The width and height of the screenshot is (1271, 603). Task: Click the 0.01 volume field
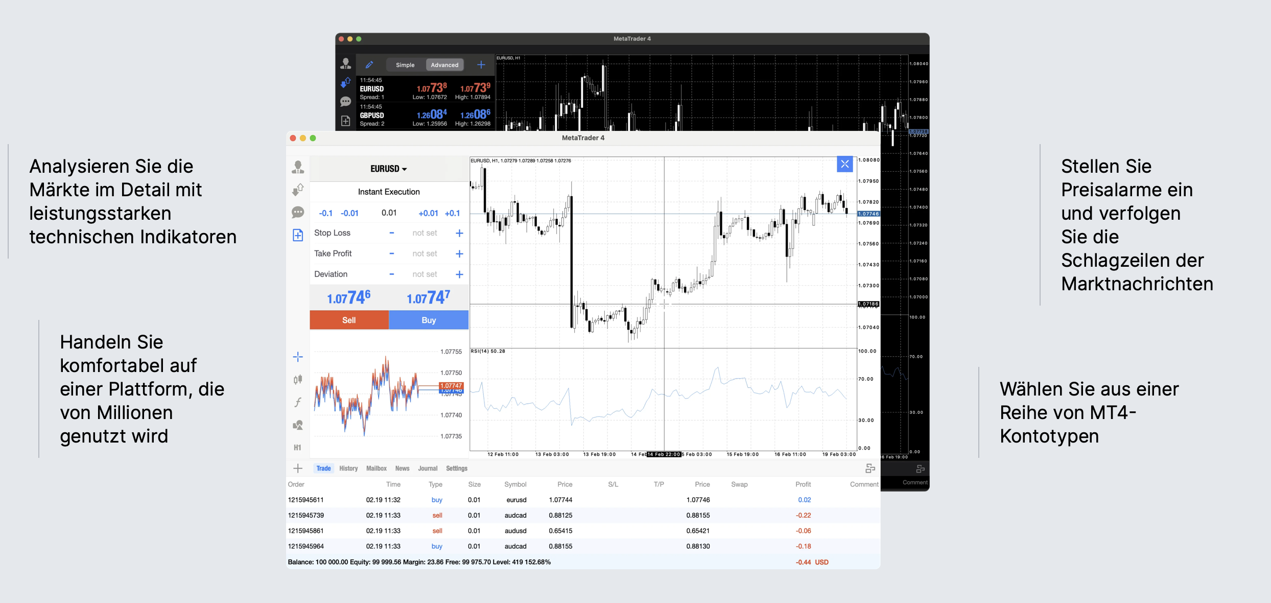point(389,213)
